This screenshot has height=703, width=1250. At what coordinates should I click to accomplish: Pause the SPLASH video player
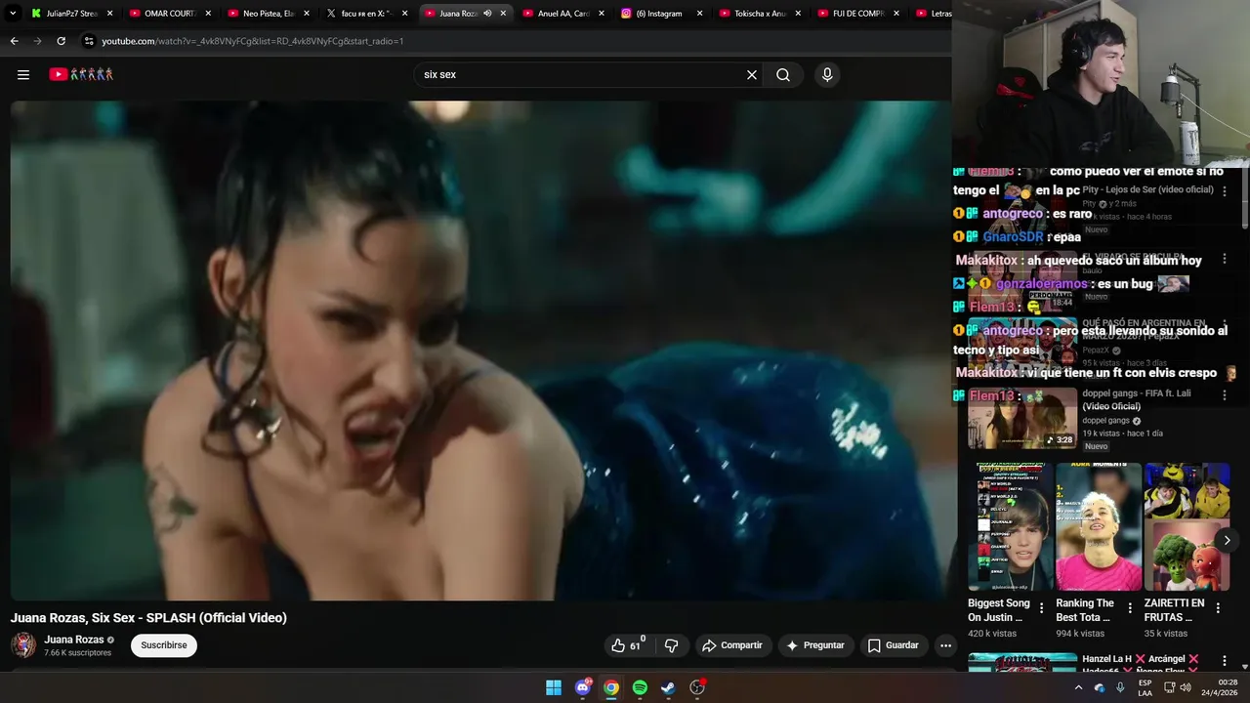click(x=479, y=350)
